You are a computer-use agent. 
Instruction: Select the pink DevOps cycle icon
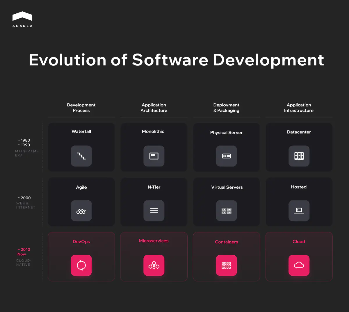81,265
